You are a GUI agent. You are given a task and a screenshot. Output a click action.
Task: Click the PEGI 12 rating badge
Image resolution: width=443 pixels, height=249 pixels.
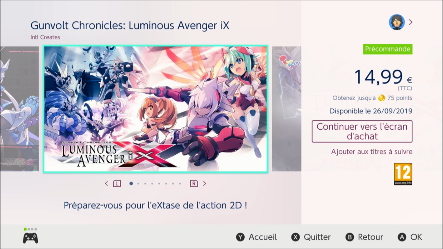point(403,174)
